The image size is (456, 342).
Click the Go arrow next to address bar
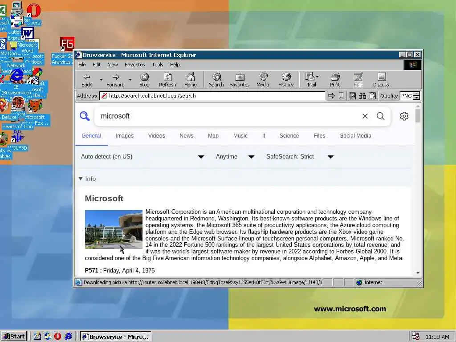[x=331, y=96]
